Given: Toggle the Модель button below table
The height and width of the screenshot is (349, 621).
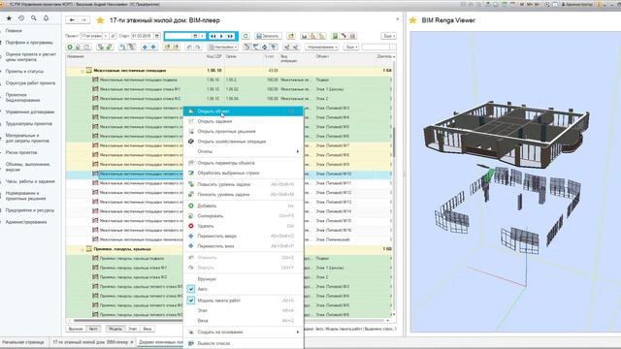Looking at the screenshot, I should click(x=115, y=329).
